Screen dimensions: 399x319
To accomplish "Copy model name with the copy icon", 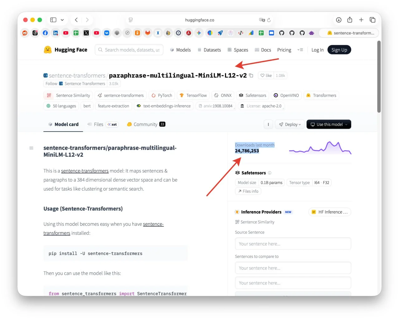I will [251, 75].
